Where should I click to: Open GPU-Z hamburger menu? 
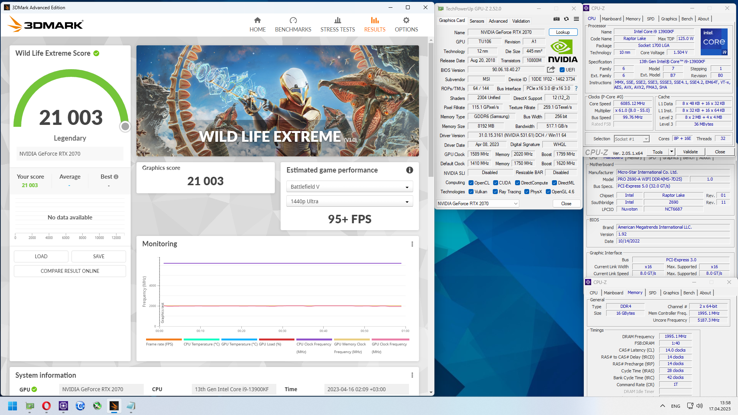point(576,19)
